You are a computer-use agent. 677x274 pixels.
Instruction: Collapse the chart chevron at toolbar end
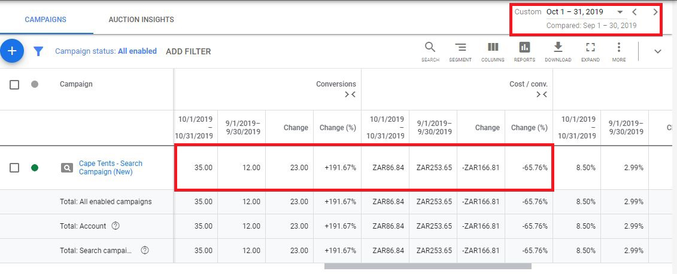tap(658, 51)
